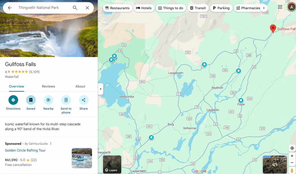Image resolution: width=296 pixels, height=174 pixels.
Task: Click the F337 road shield
Action: pos(203,16)
